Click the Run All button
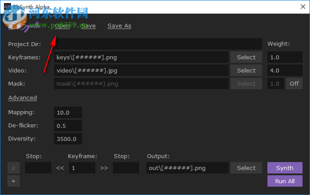Screen dimensions: 310x195 pyautogui.click(x=285, y=181)
